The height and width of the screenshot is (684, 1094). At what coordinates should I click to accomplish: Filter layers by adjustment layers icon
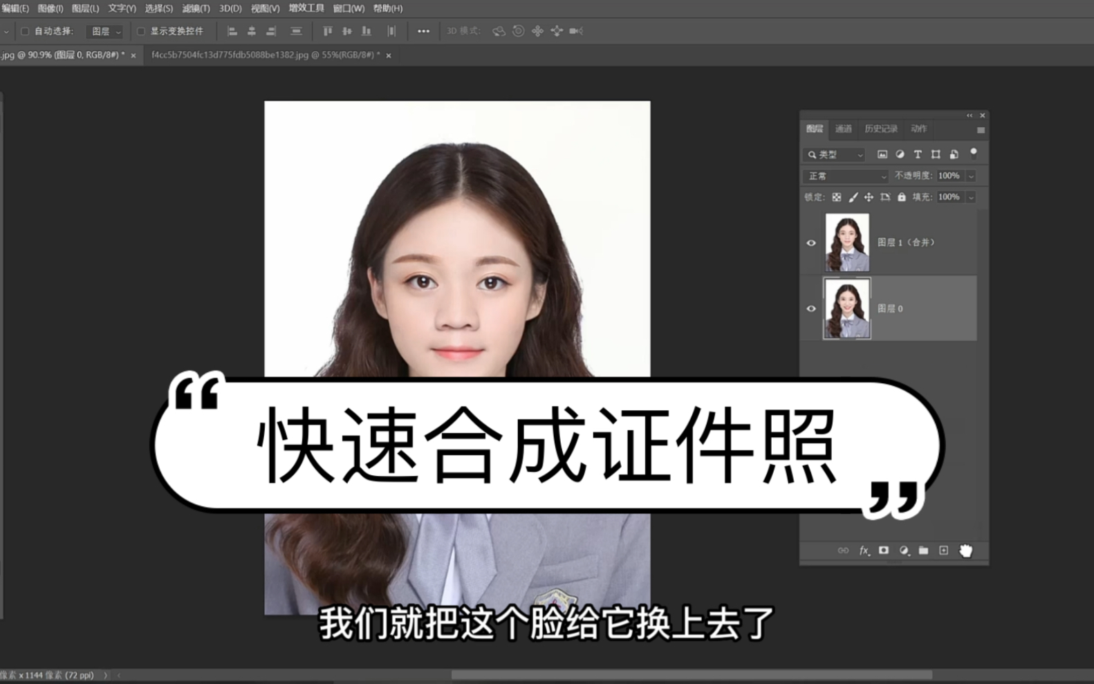[900, 154]
